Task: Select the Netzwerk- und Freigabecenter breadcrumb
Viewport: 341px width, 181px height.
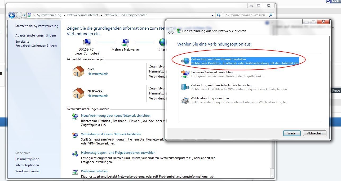Action: click(125, 15)
